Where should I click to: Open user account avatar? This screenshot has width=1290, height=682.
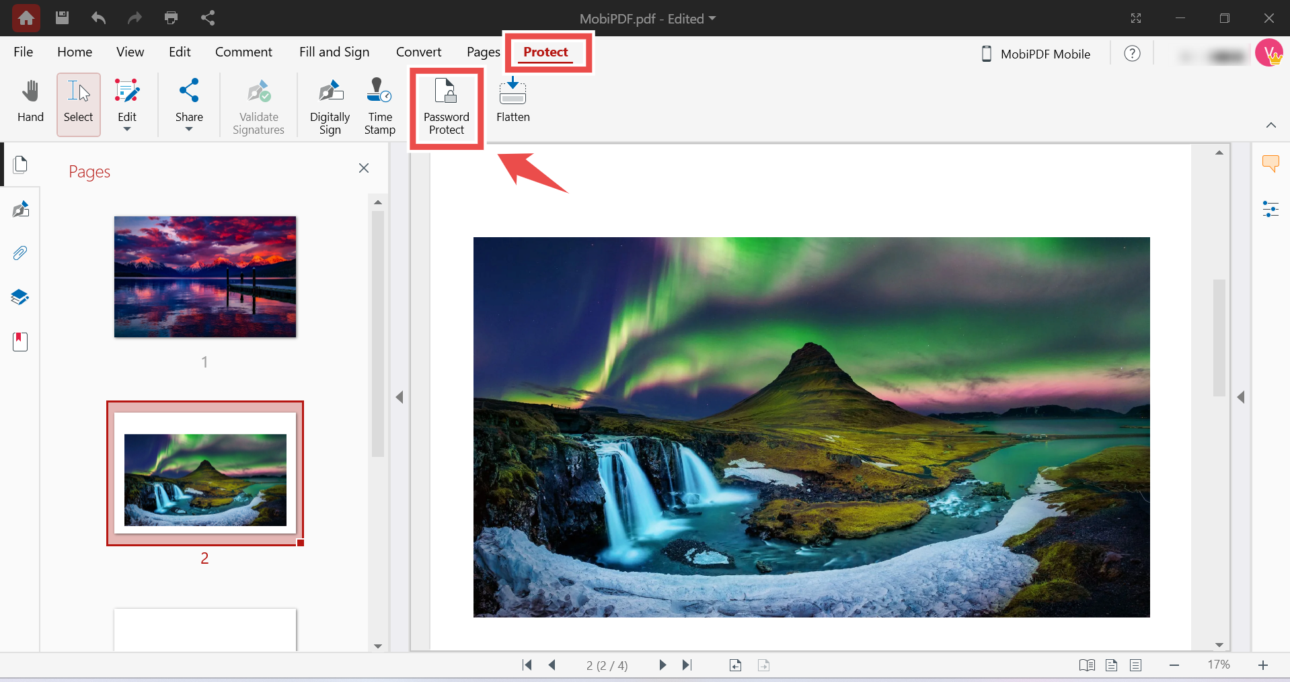[1269, 53]
